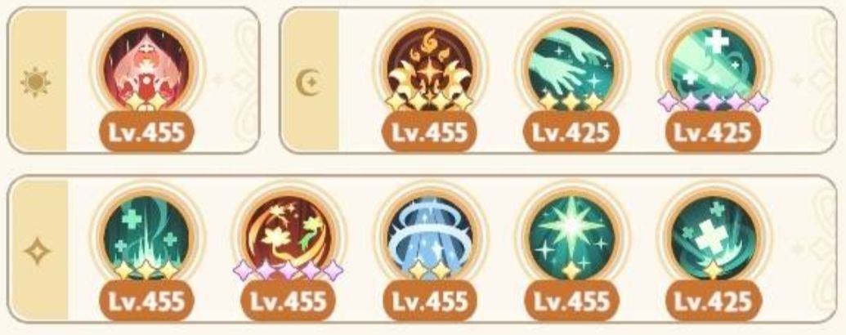846x335 pixels.
Task: Tap the purple stars on the flower swirl skill
Action: 288,270
